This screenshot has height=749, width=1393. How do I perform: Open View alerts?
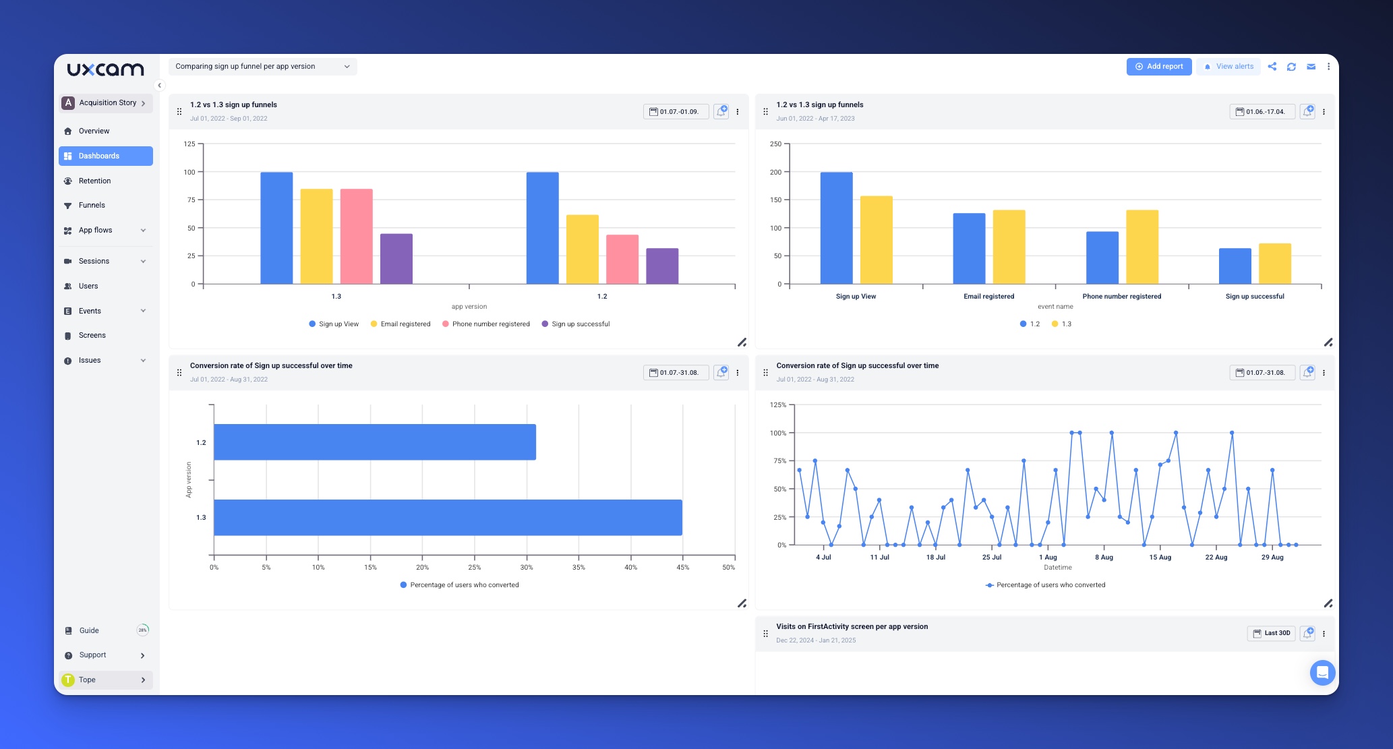pyautogui.click(x=1228, y=66)
